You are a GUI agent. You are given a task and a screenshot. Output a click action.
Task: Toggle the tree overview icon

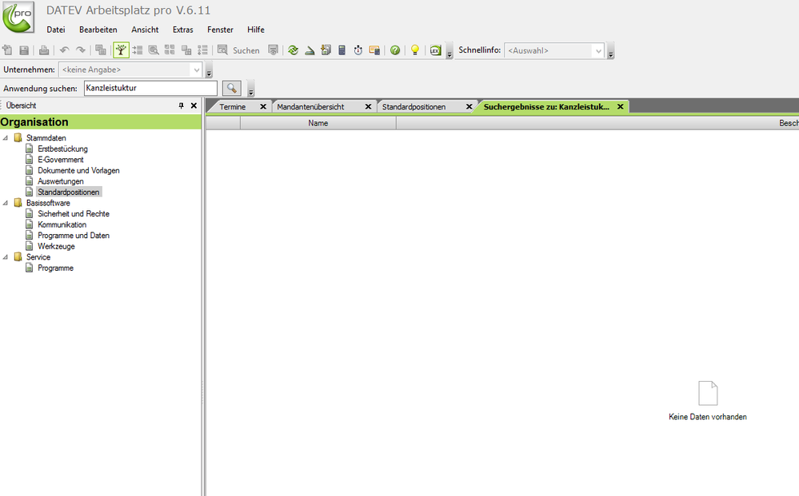121,50
